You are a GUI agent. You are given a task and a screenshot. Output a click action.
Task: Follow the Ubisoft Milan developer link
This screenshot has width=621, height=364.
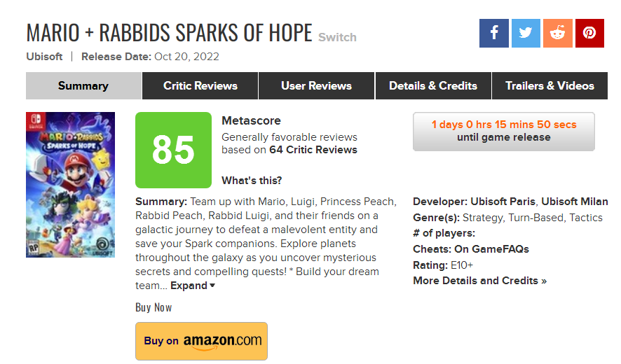[x=575, y=202]
